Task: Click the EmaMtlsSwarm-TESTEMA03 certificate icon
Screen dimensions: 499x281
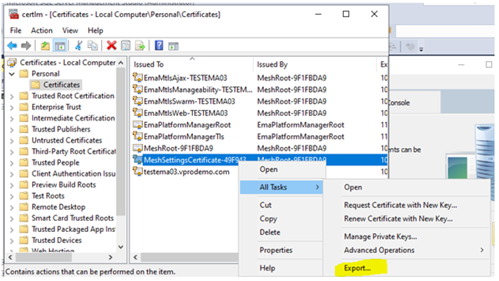Action: 137,101
